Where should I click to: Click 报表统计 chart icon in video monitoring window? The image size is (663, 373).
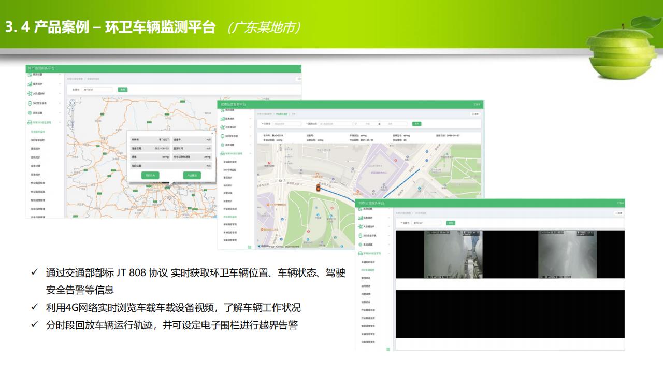361,218
